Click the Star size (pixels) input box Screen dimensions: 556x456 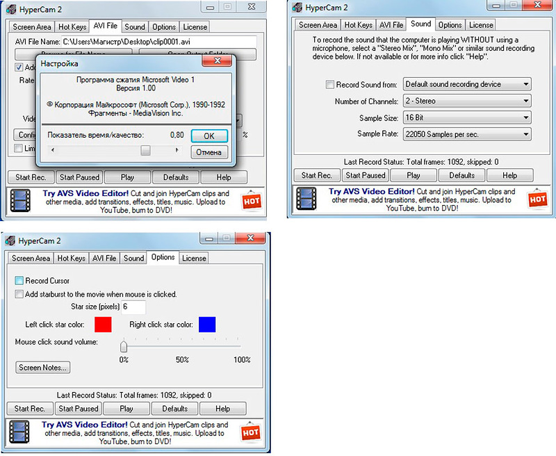click(133, 307)
